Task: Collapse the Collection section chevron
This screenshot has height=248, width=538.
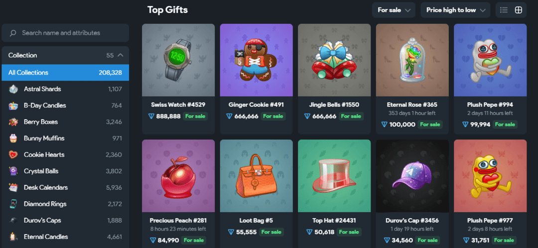Action: coord(120,55)
